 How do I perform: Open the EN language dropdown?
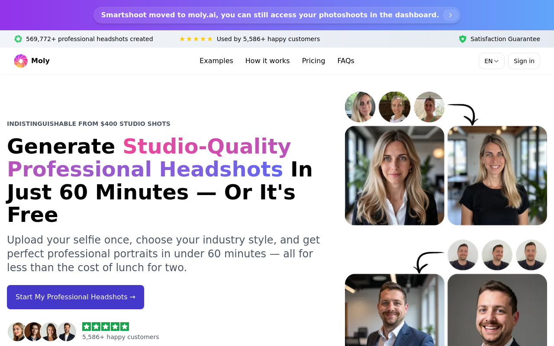[491, 61]
